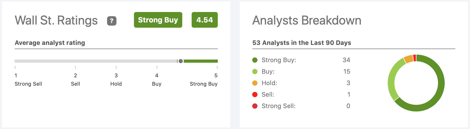This screenshot has width=470, height=129.
Task: Click the Analysts Breakdown heading
Action: [307, 20]
